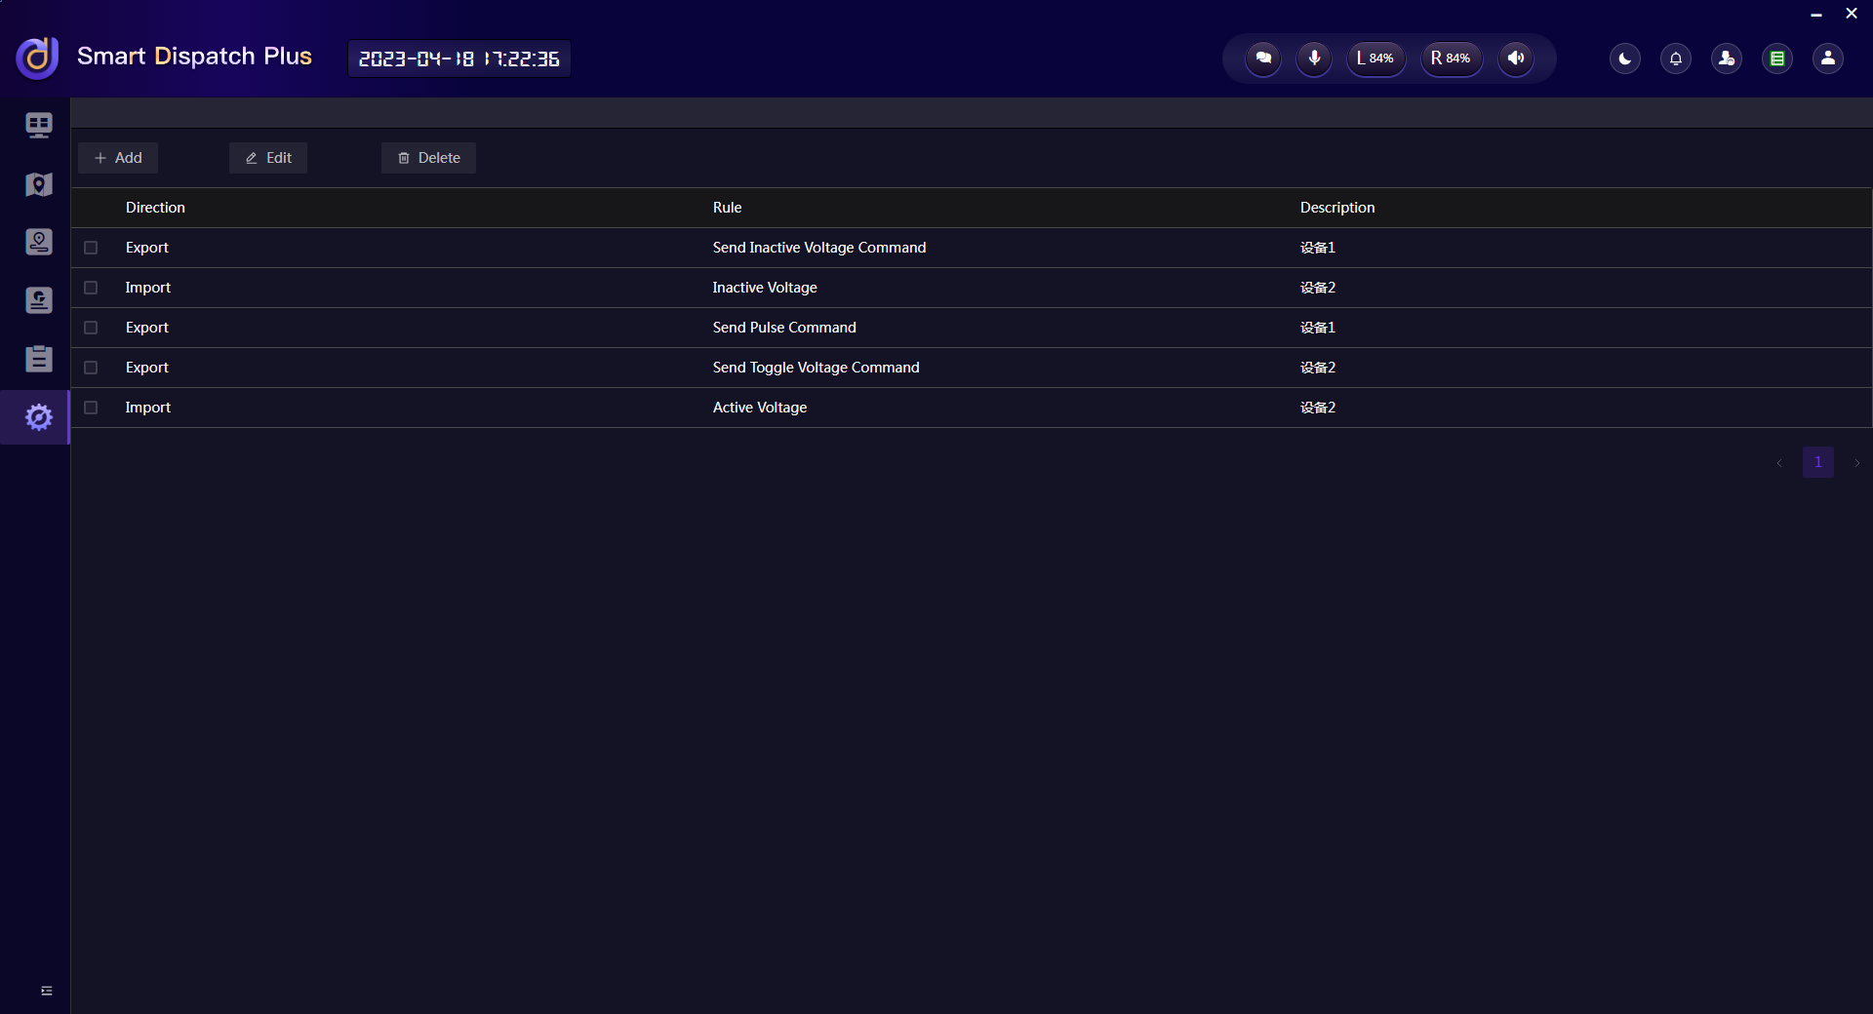
Task: Select the settings gear in the sidebar
Action: click(x=38, y=417)
